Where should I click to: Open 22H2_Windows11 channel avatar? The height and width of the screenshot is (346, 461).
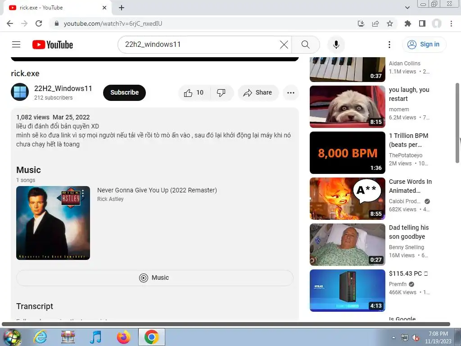click(x=20, y=92)
